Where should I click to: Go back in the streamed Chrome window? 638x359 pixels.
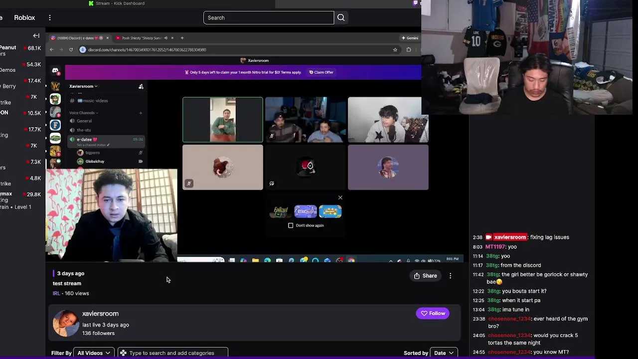pos(51,49)
